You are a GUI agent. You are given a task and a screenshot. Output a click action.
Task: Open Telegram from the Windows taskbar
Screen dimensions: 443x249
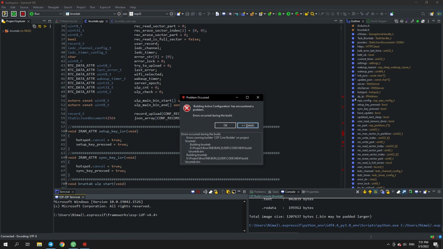51,244
